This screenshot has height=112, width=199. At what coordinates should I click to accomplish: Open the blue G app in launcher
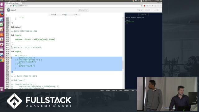(x=2, y=55)
